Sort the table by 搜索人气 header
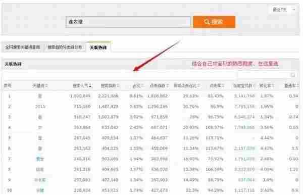Screen dimensions: 303x195 point(82,85)
